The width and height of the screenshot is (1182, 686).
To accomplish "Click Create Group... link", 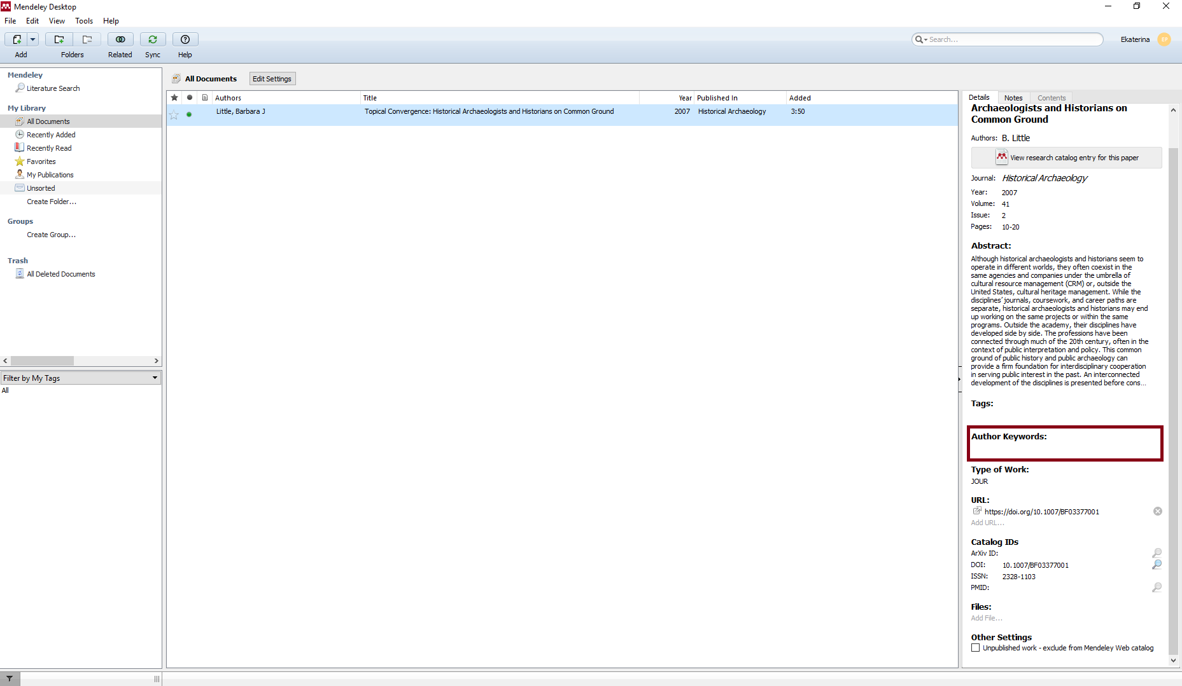I will pyautogui.click(x=51, y=235).
